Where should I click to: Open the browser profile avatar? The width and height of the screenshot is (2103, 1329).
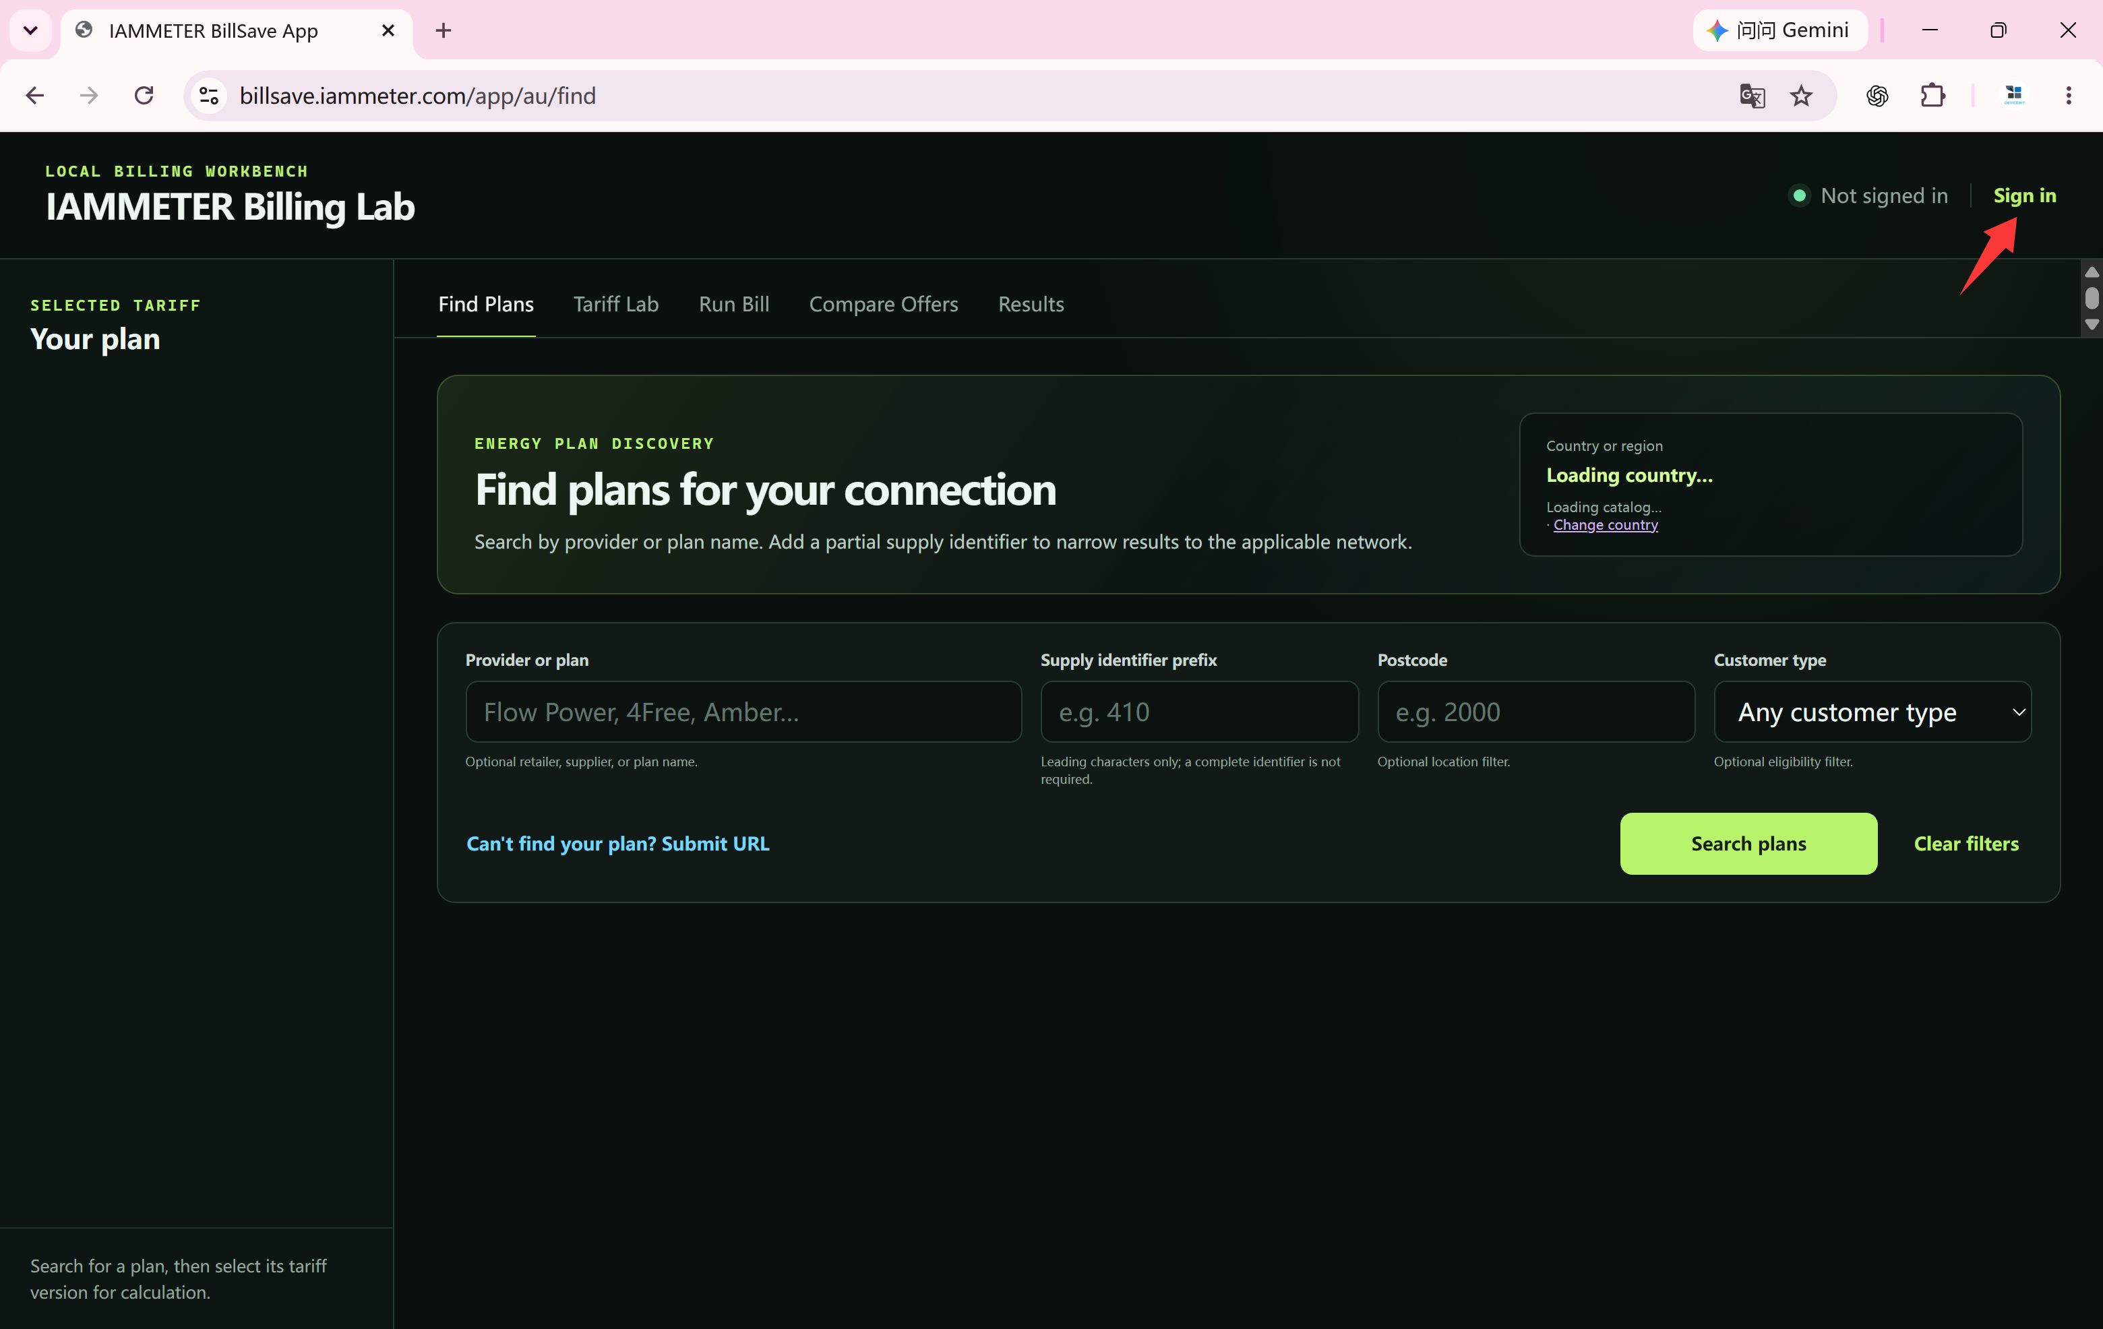(2014, 95)
